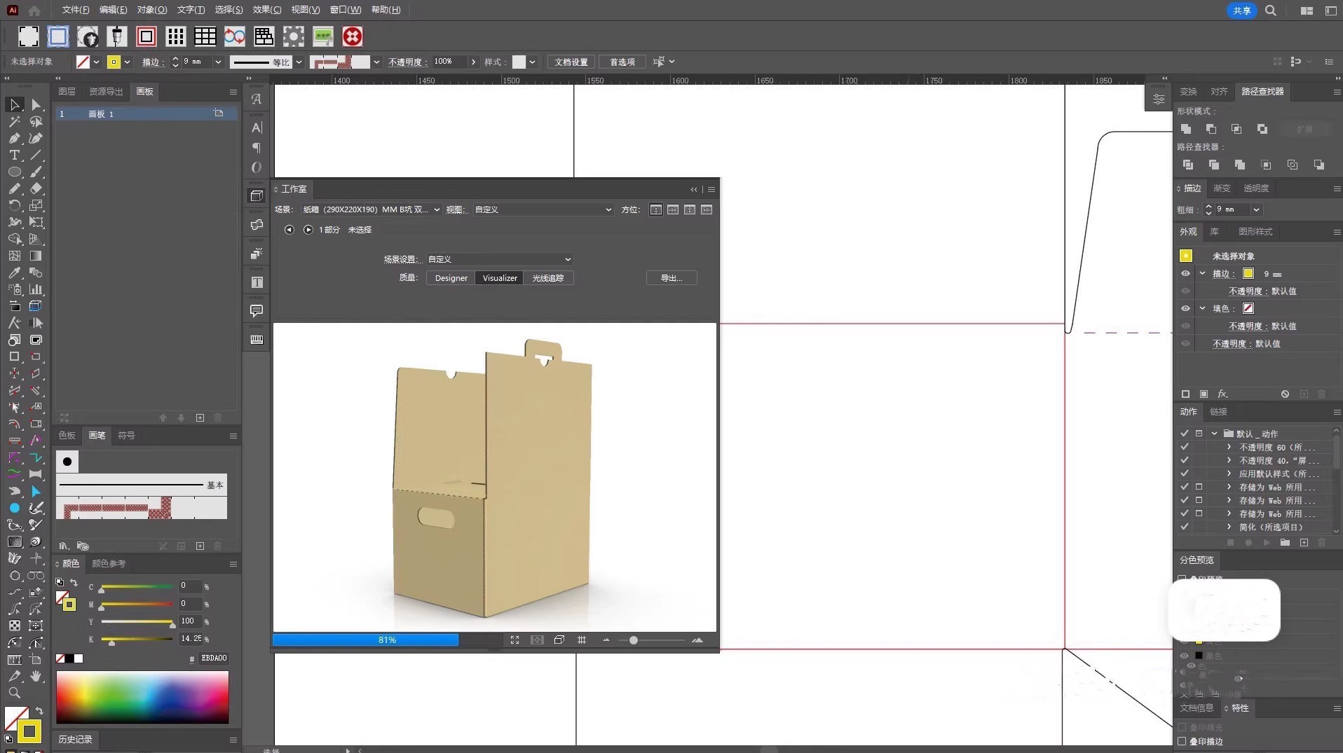Viewport: 1343px width, 753px height.
Task: Click the brick wall toolbar icon
Action: (x=264, y=36)
